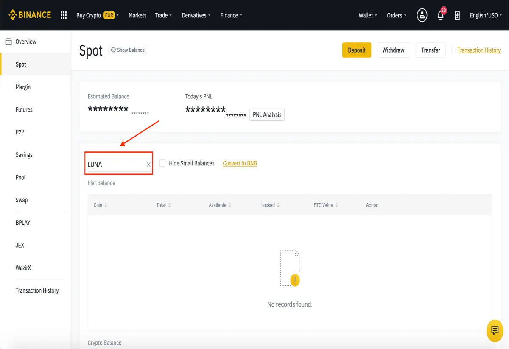The height and width of the screenshot is (349, 509).
Task: Expand the Wallet dropdown menu
Action: coord(368,15)
